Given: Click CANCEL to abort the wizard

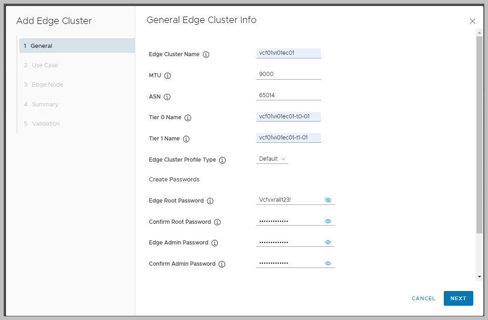Looking at the screenshot, I should [423, 298].
